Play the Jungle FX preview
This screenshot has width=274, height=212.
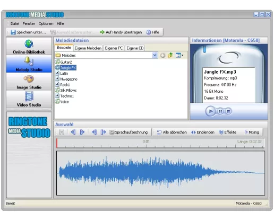210,111
